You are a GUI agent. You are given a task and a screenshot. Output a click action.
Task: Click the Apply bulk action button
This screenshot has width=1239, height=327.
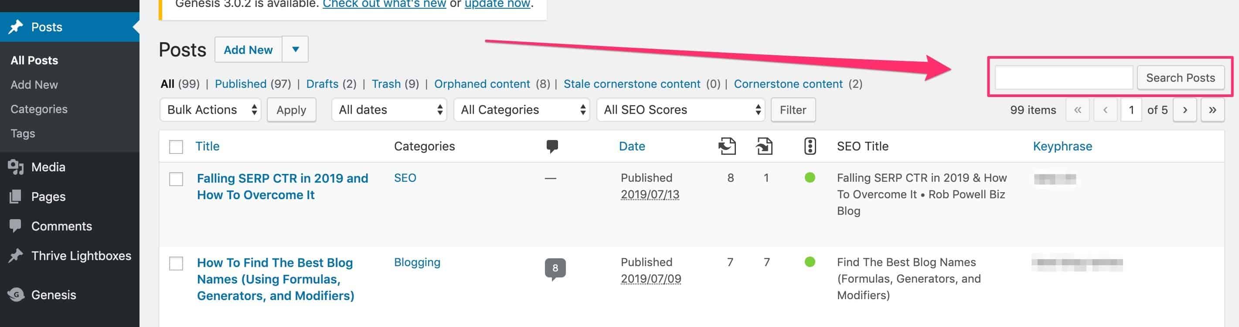pos(292,110)
